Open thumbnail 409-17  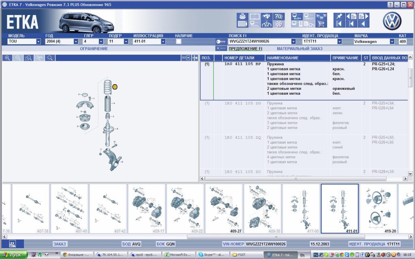point(147,208)
